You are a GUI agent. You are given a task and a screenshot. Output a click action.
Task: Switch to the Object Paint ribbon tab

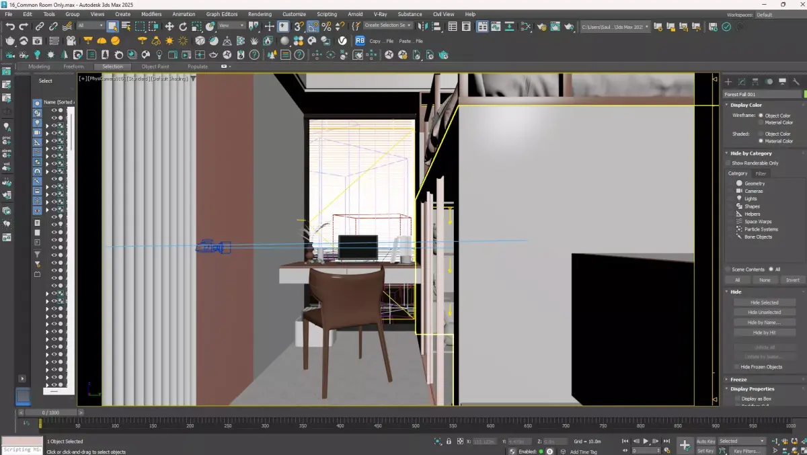point(155,67)
